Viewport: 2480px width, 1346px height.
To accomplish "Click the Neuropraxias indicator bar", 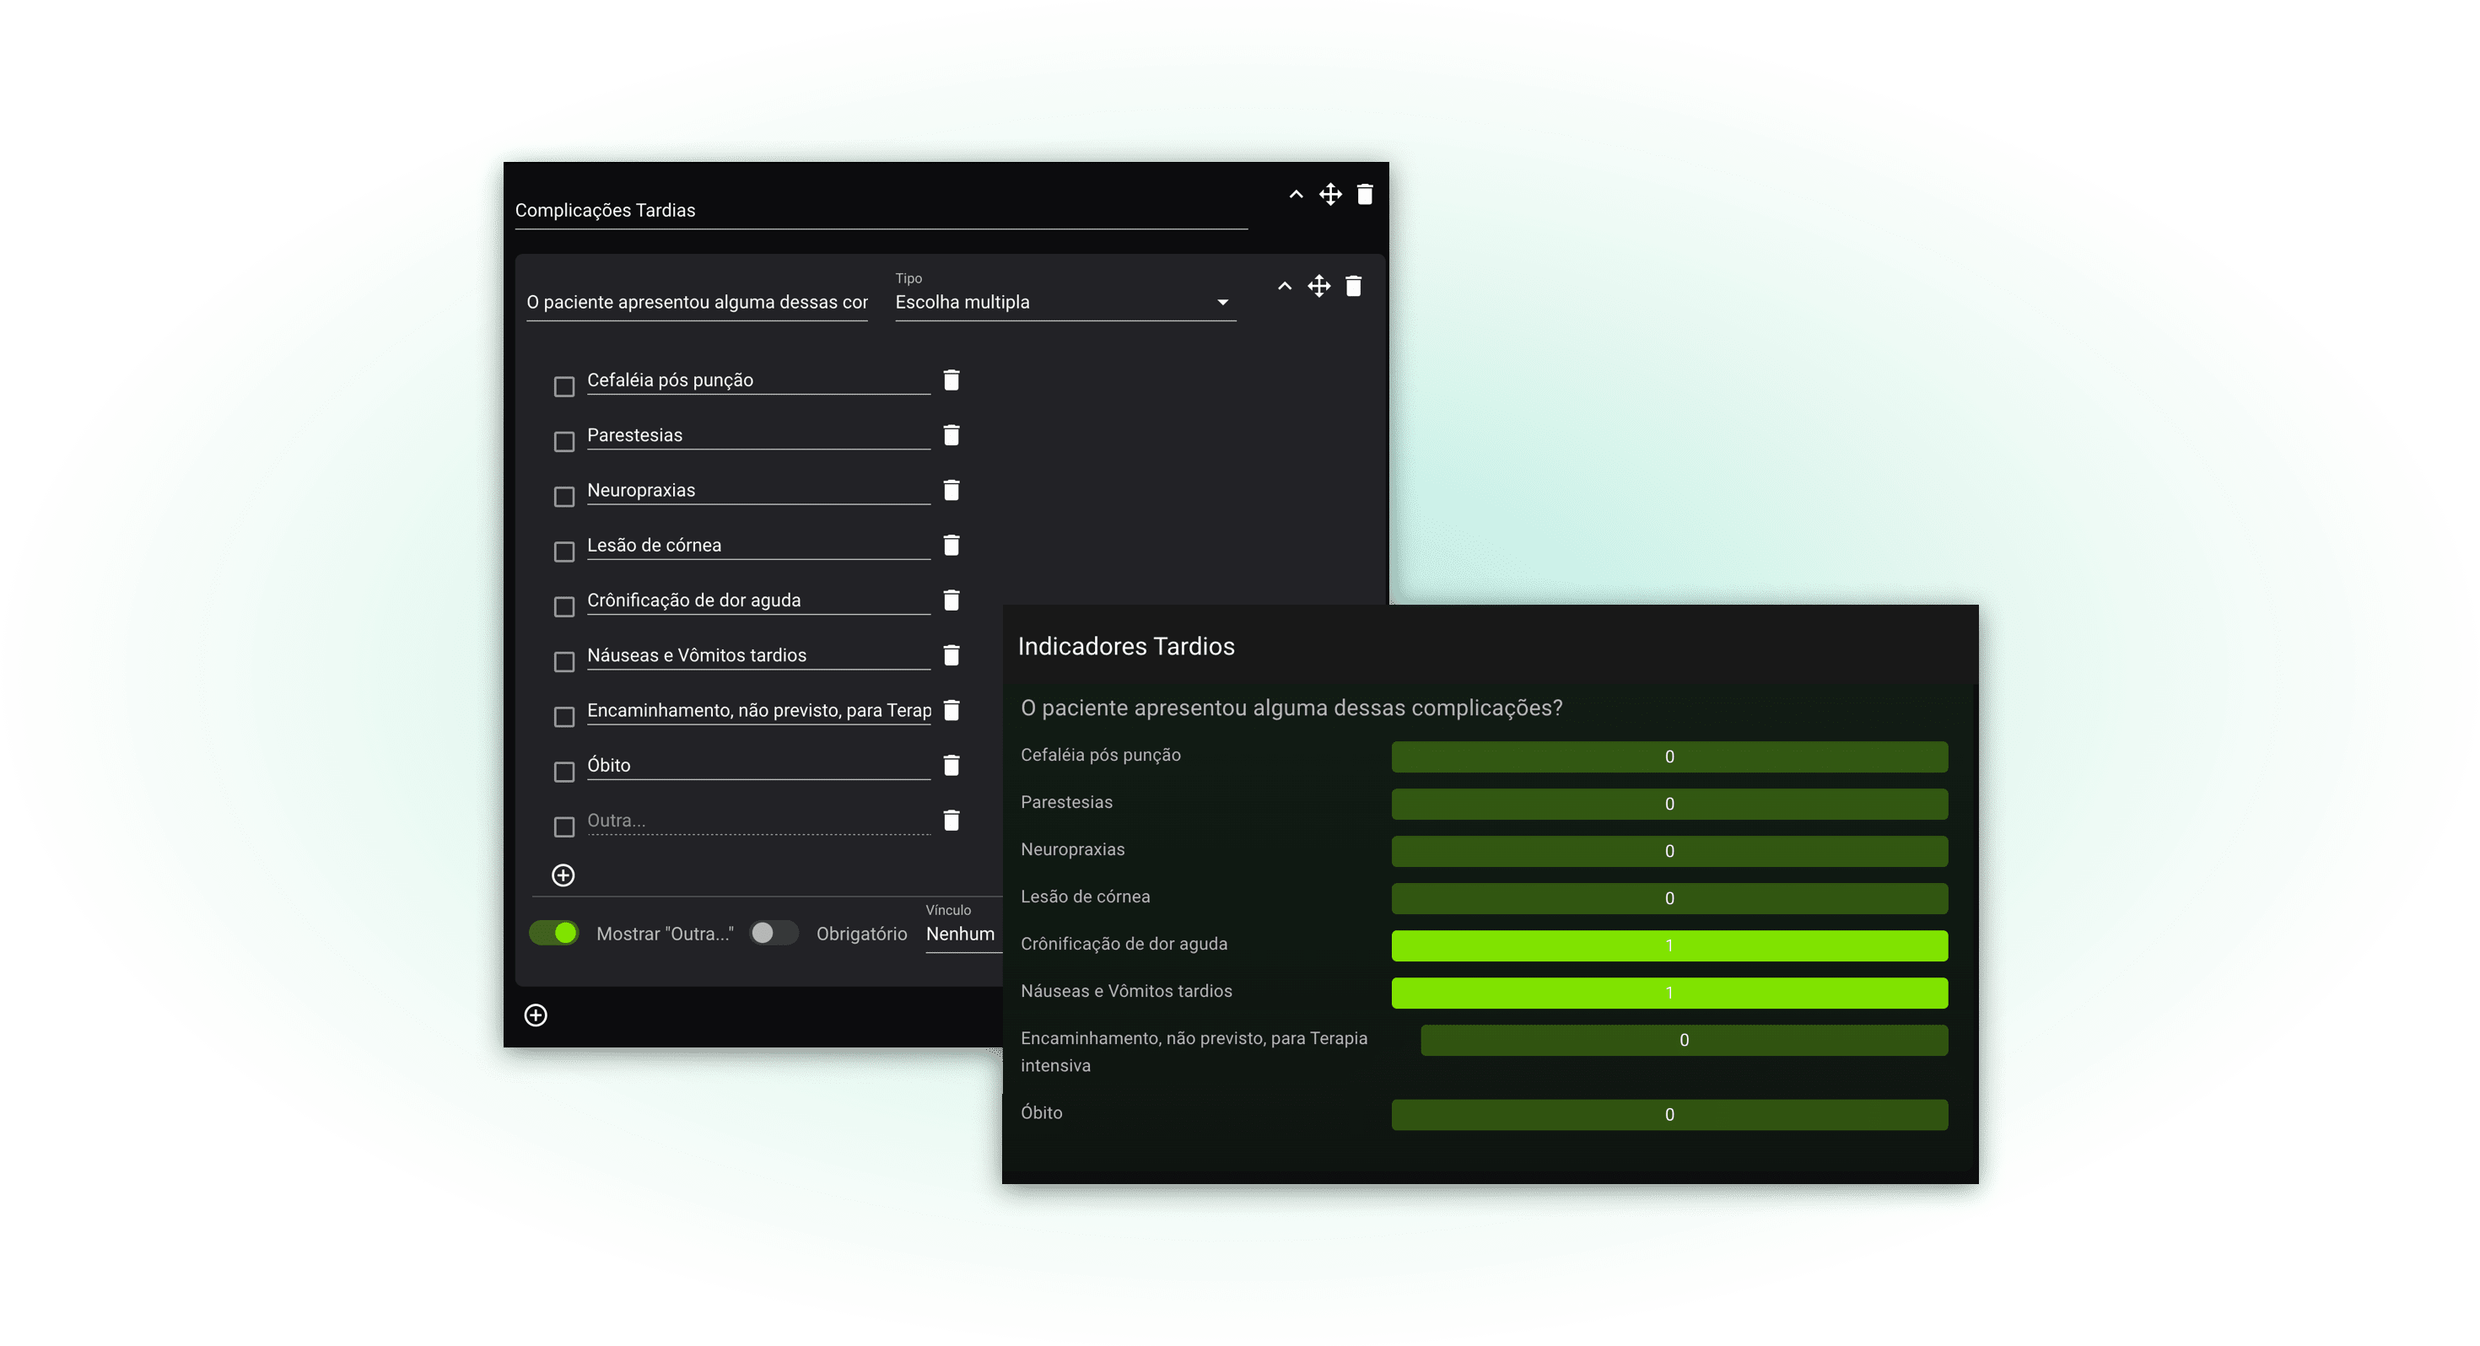I will click(x=1669, y=851).
